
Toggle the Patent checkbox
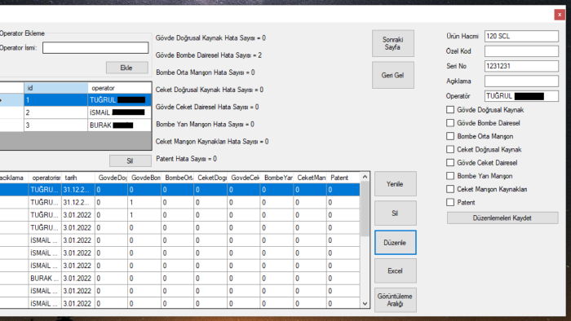tap(450, 203)
